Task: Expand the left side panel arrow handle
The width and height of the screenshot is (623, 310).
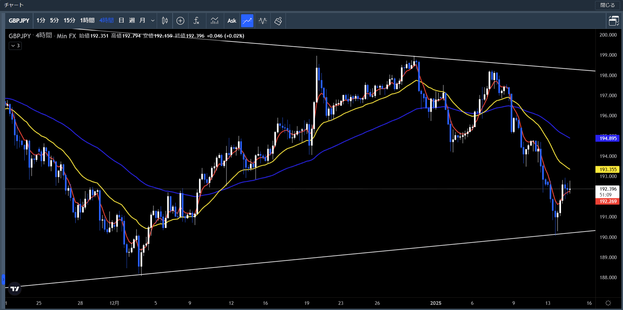Action: click(3, 279)
